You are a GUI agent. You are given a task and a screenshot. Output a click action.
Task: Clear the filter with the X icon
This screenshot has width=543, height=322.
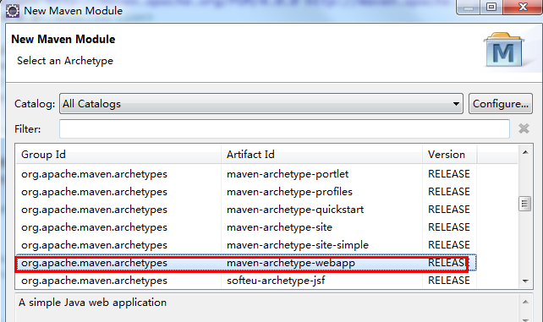click(x=524, y=128)
